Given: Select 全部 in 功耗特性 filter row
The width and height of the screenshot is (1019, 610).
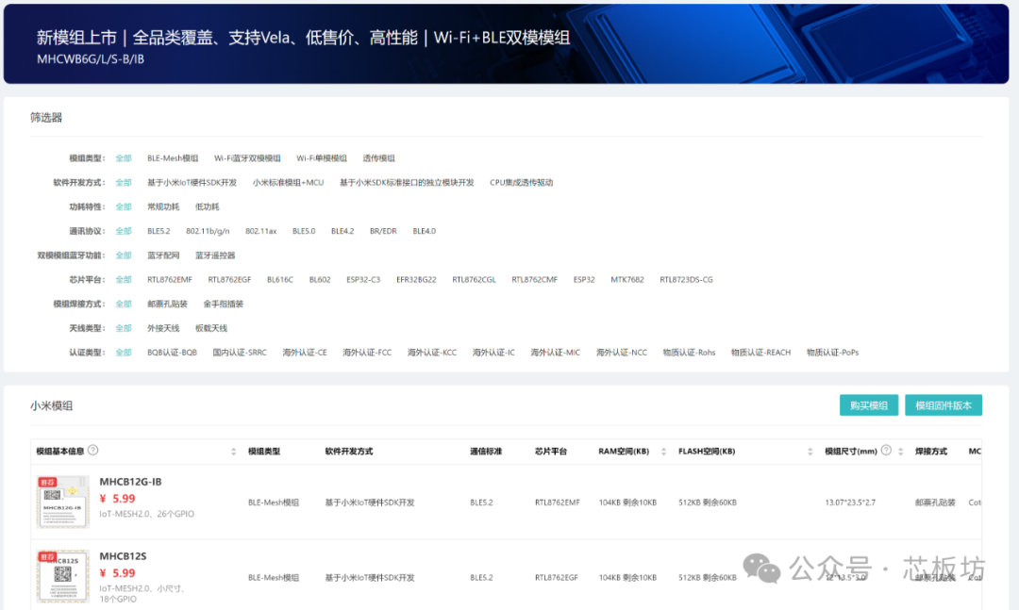Looking at the screenshot, I should point(124,206).
